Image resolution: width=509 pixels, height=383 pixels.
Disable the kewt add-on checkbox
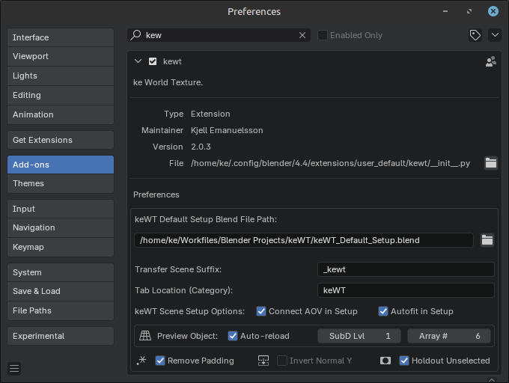pyautogui.click(x=153, y=61)
